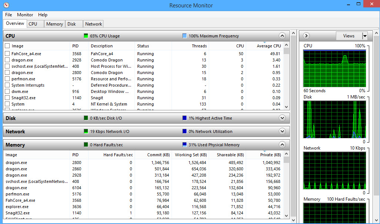Check the svchost.exe process checkbox
The height and width of the screenshot is (224, 380).
pos(7,66)
